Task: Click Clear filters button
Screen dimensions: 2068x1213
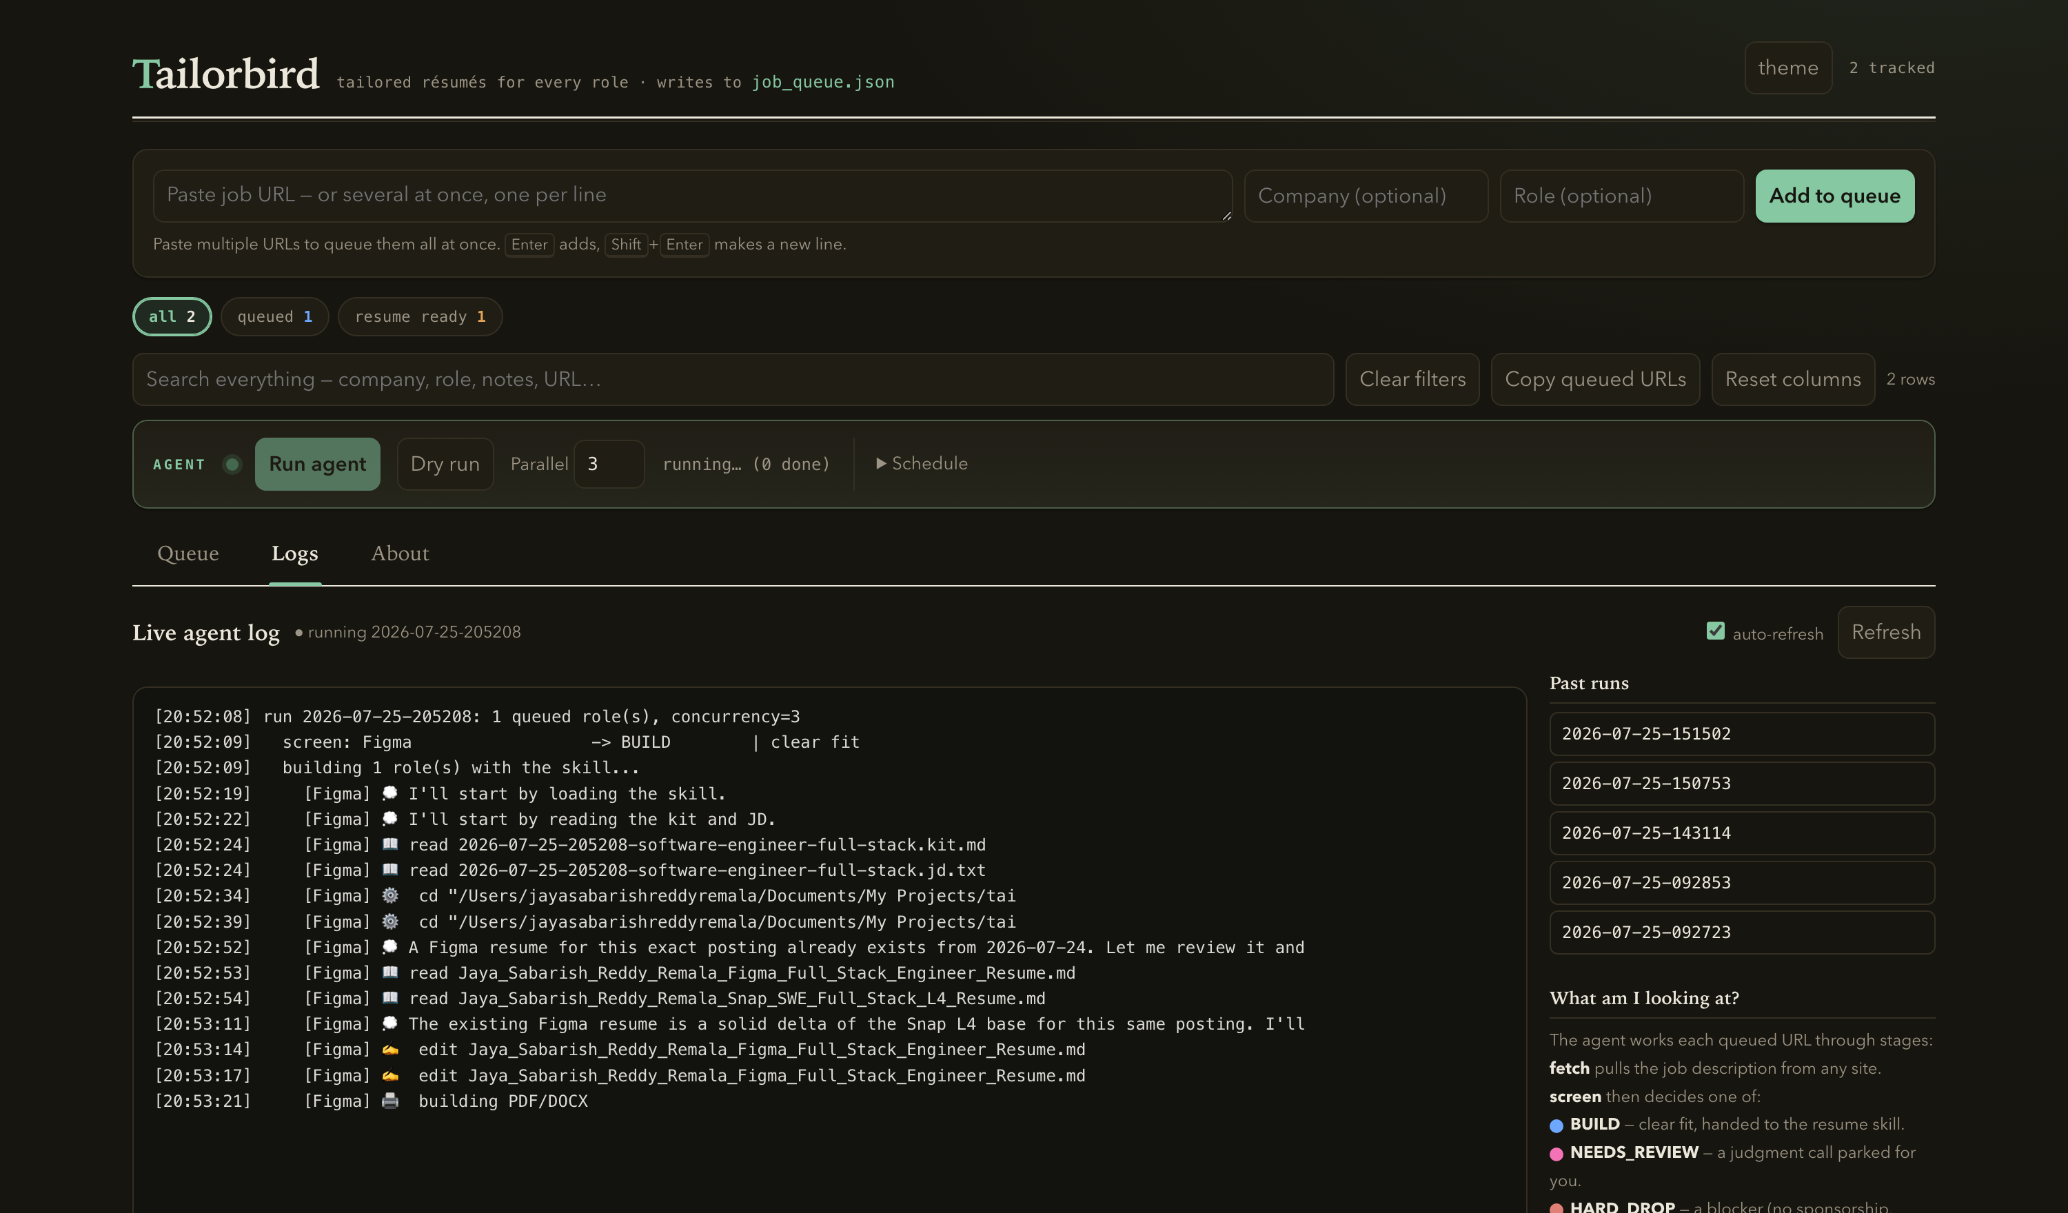Action: pyautogui.click(x=1412, y=379)
